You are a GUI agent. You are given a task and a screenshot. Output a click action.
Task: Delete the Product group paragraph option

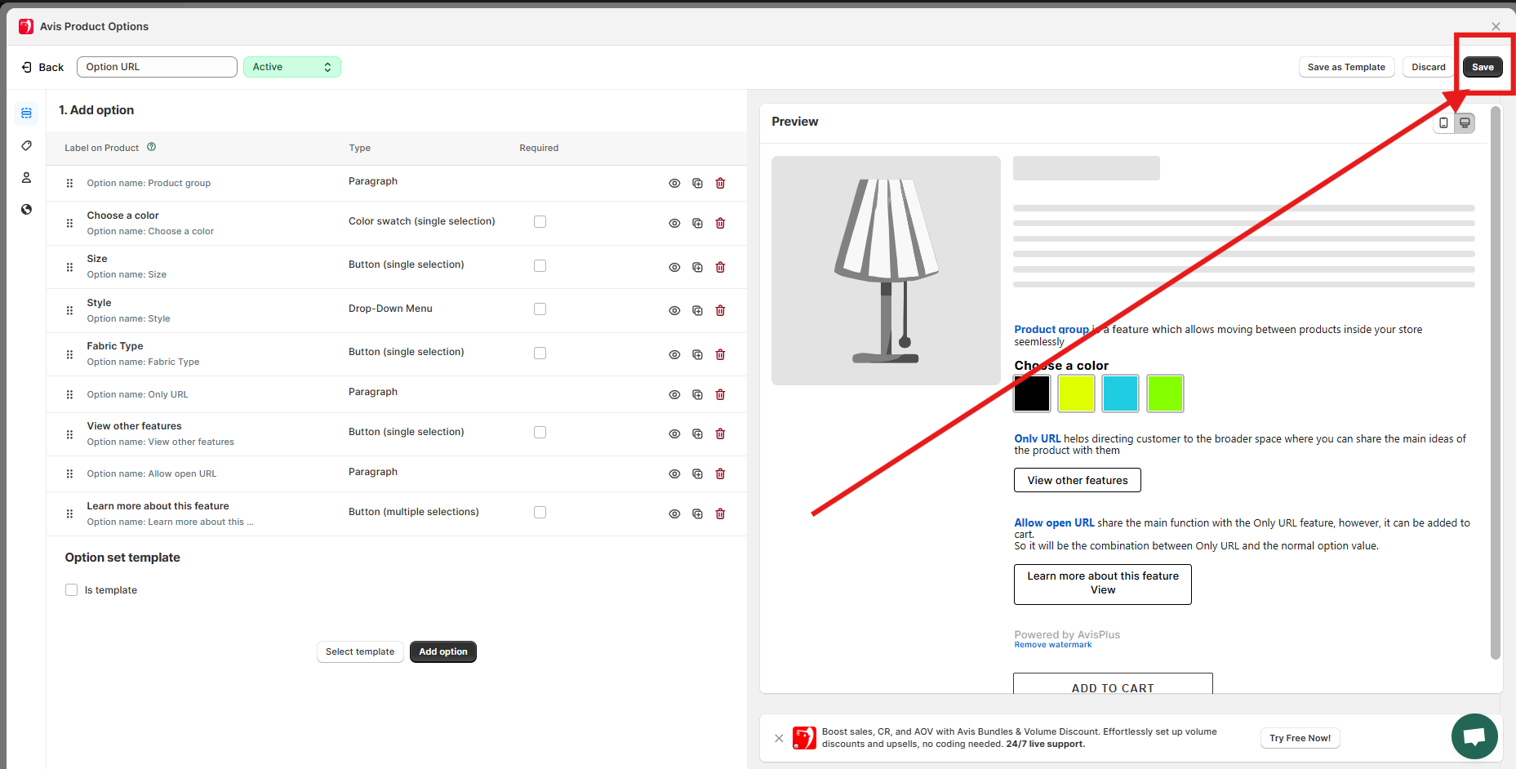(x=720, y=183)
